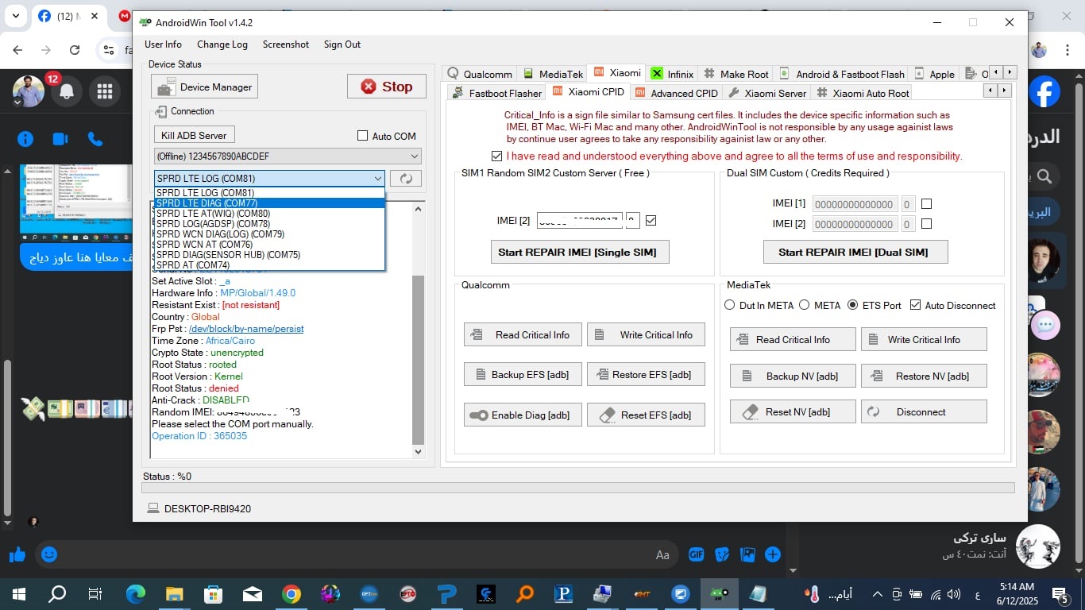1085x610 pixels.
Task: Switch to the Advanced CPID tab
Action: 676,93
